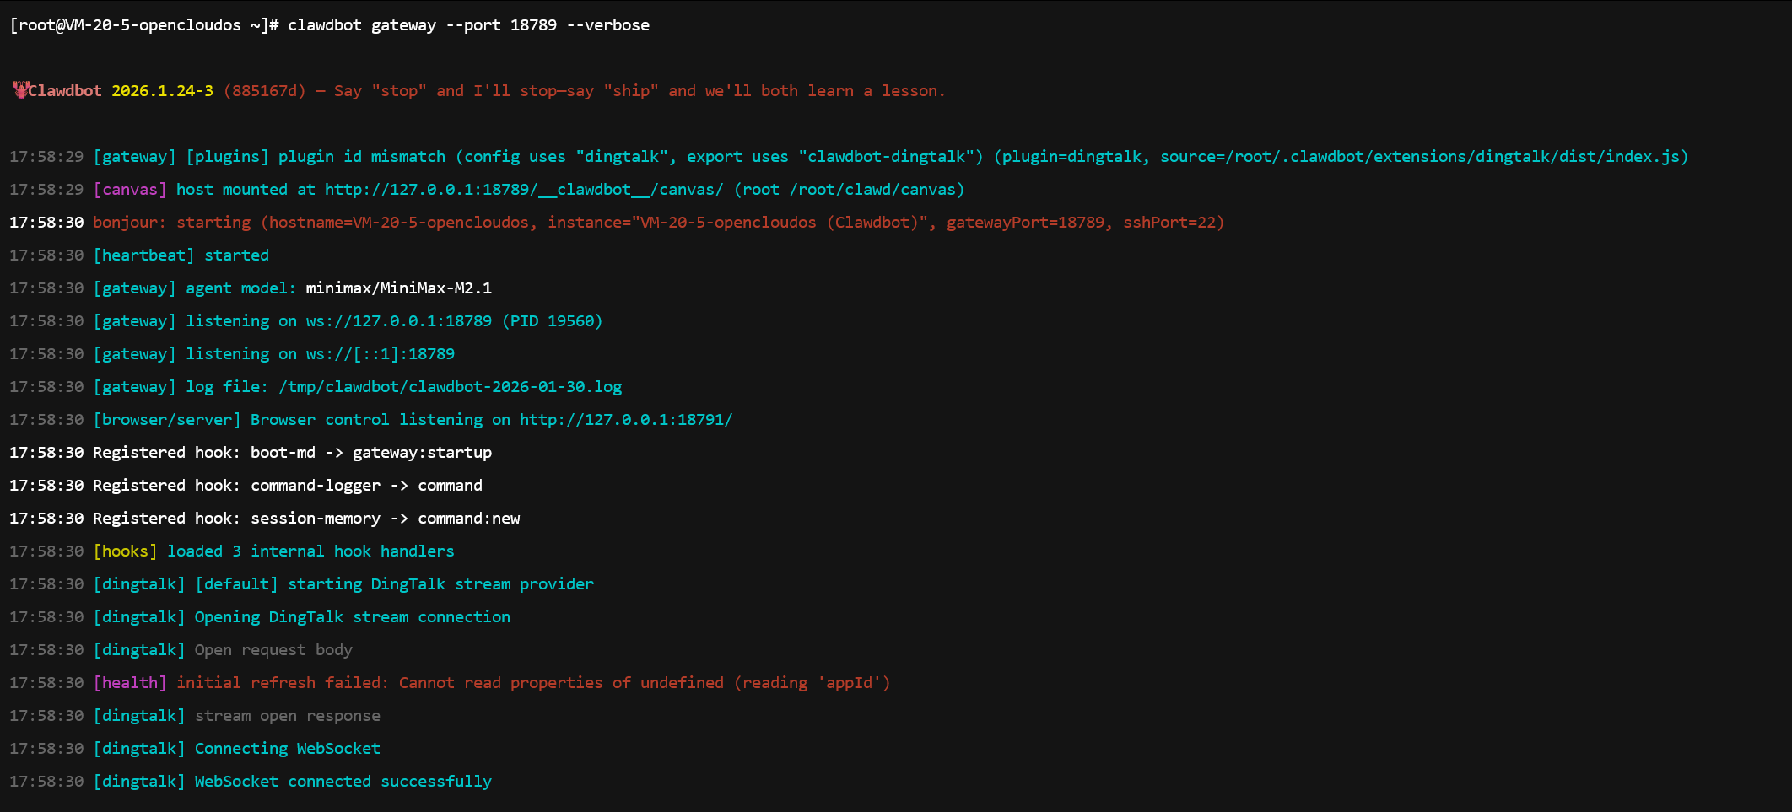
Task: Click the bonjour starting log line
Action: pos(658,223)
